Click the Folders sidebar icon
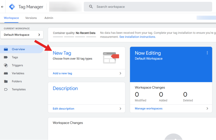The height and width of the screenshot is (140, 216). click(x=6, y=81)
